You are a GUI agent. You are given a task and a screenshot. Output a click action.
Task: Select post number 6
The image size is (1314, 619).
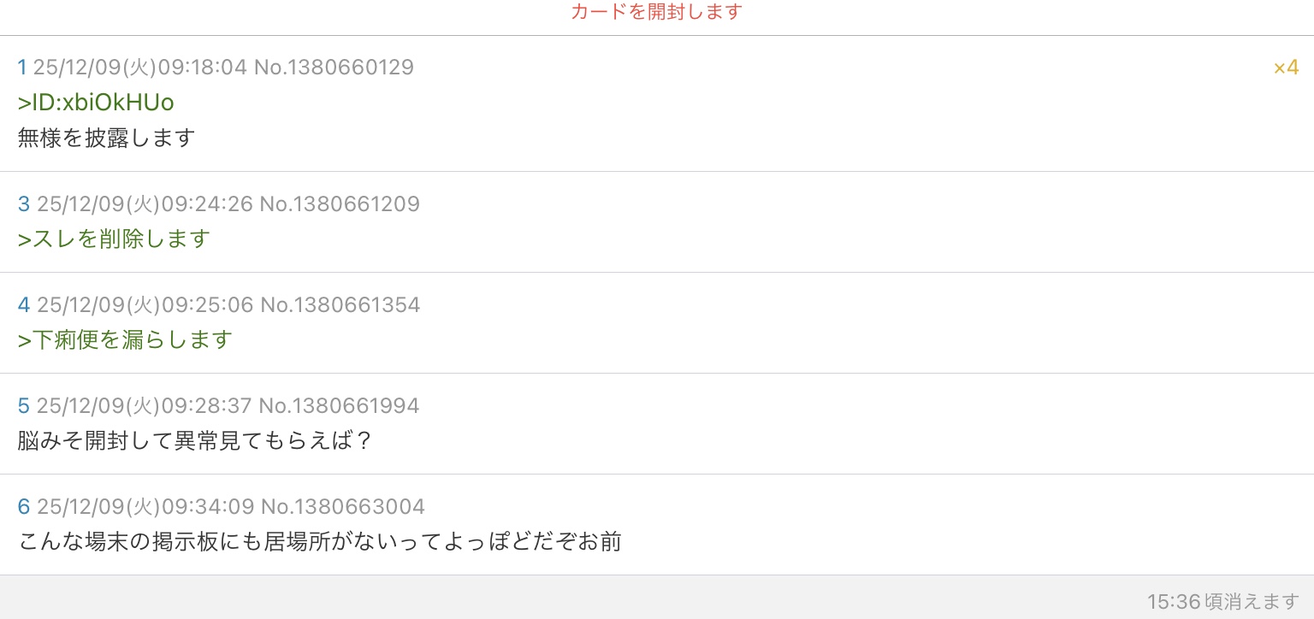[x=24, y=507]
